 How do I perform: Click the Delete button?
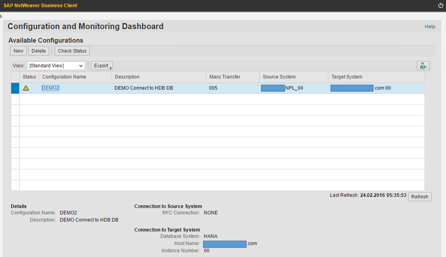click(x=39, y=51)
